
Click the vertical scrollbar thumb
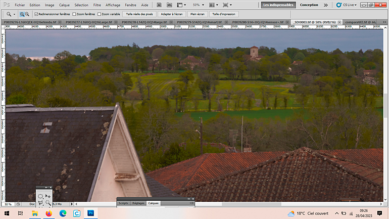[x=385, y=106]
